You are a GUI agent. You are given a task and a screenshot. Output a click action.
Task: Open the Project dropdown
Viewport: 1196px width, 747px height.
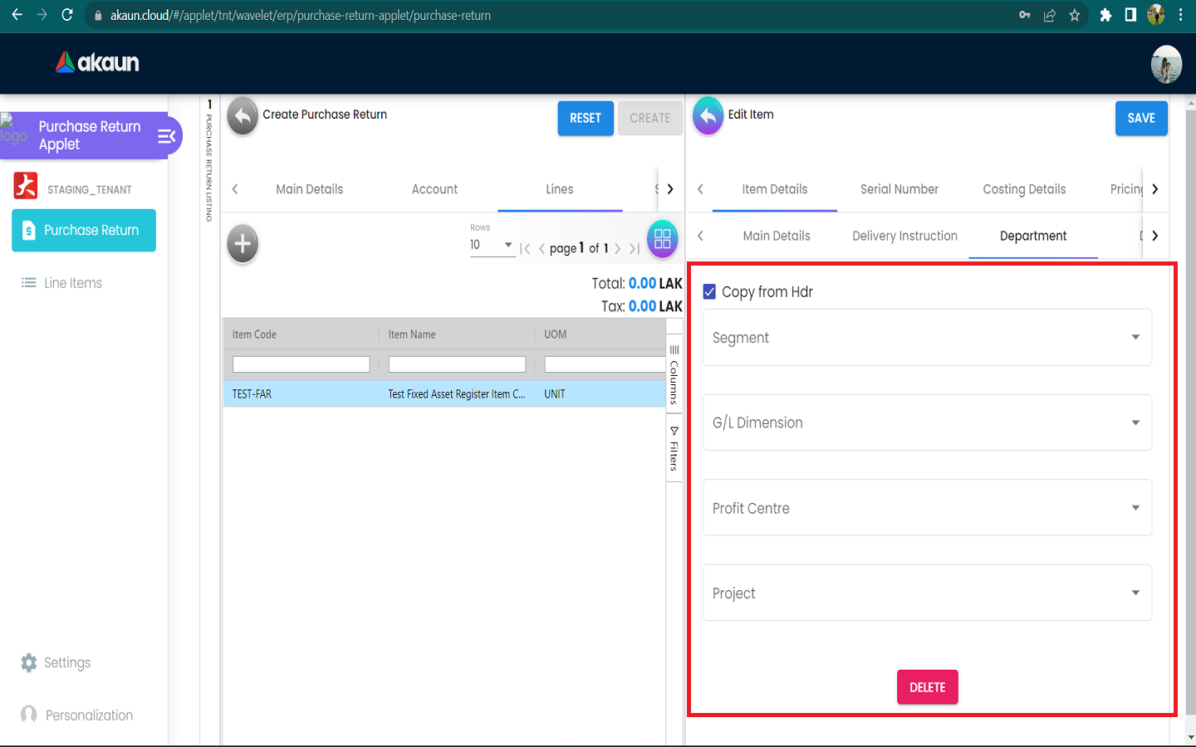point(927,593)
